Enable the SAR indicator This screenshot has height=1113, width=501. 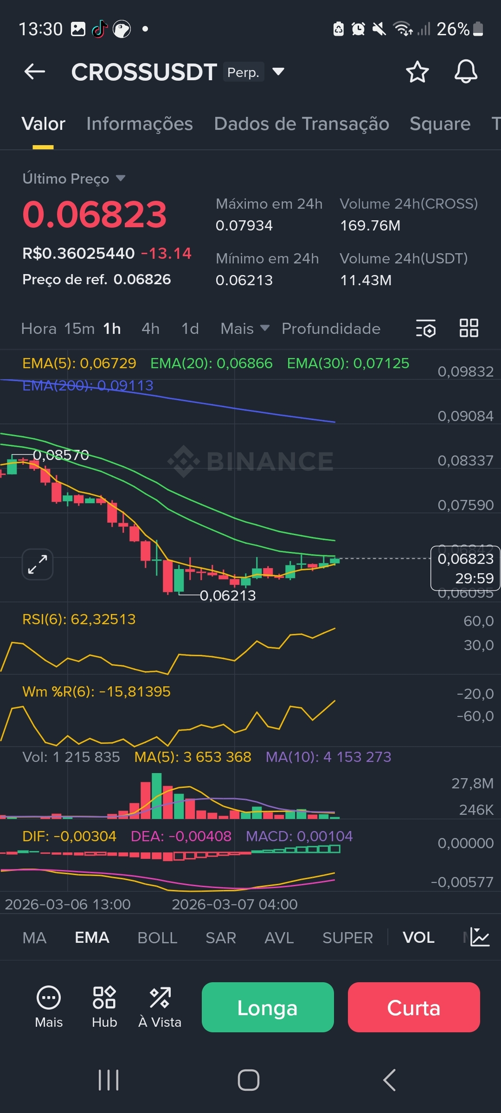(x=221, y=938)
